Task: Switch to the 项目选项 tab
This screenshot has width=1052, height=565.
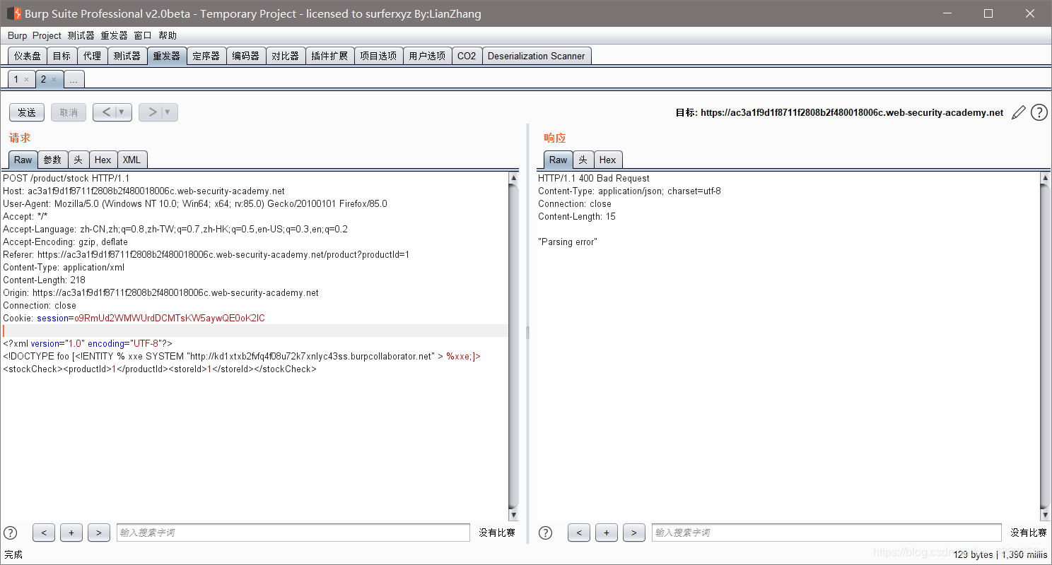Action: tap(378, 56)
